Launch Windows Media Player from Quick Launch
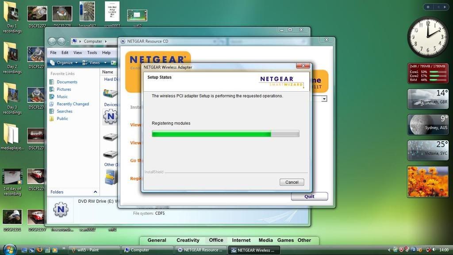 (x=54, y=250)
